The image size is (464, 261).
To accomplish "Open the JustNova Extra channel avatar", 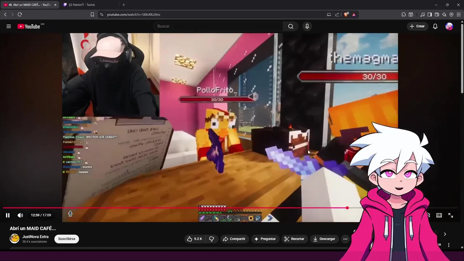I will point(14,239).
